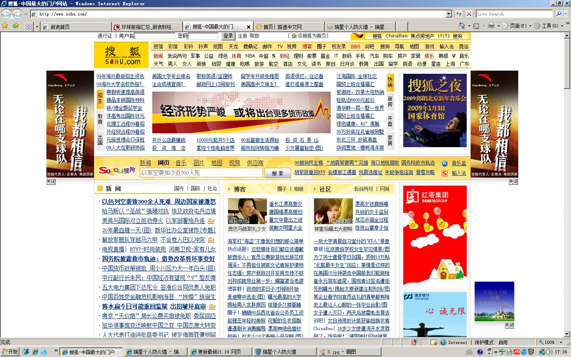Select the 音乐 tab in Sogou search
Screen dimensions: 571x357
point(181,163)
